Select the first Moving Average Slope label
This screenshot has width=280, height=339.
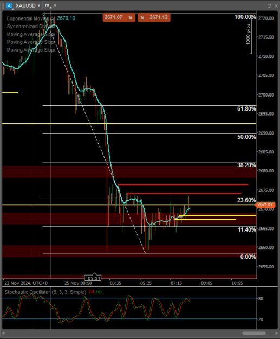pyautogui.click(x=30, y=34)
